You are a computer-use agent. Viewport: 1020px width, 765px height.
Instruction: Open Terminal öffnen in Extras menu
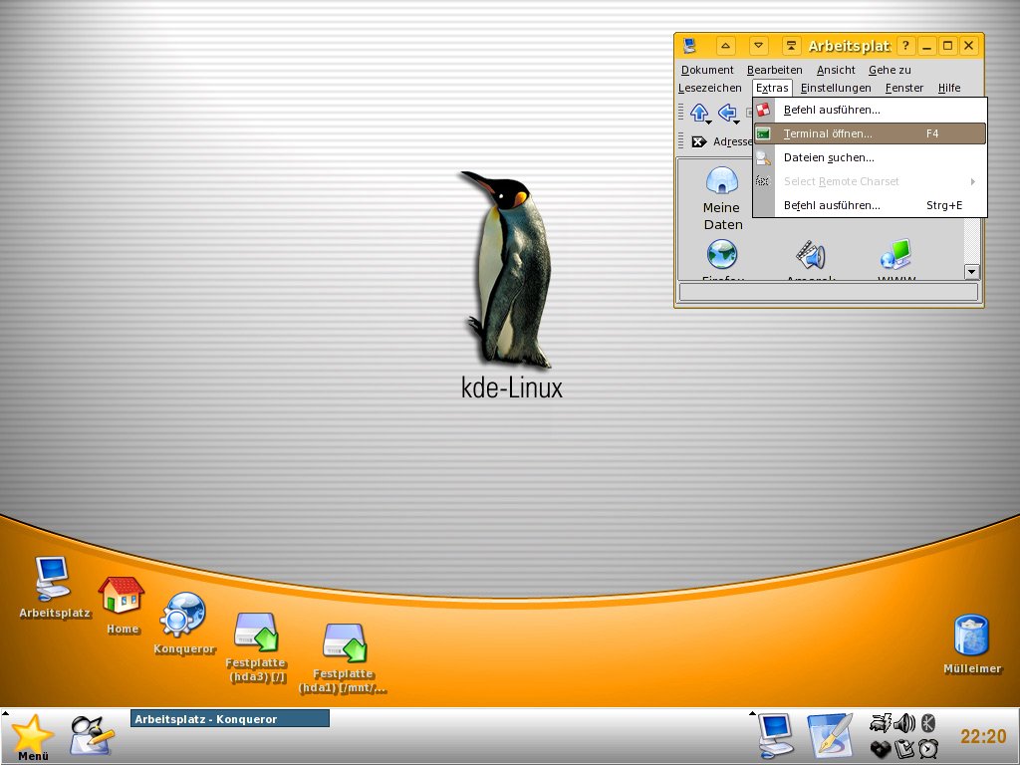point(870,133)
